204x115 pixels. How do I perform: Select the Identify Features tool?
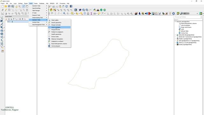(x=64, y=13)
